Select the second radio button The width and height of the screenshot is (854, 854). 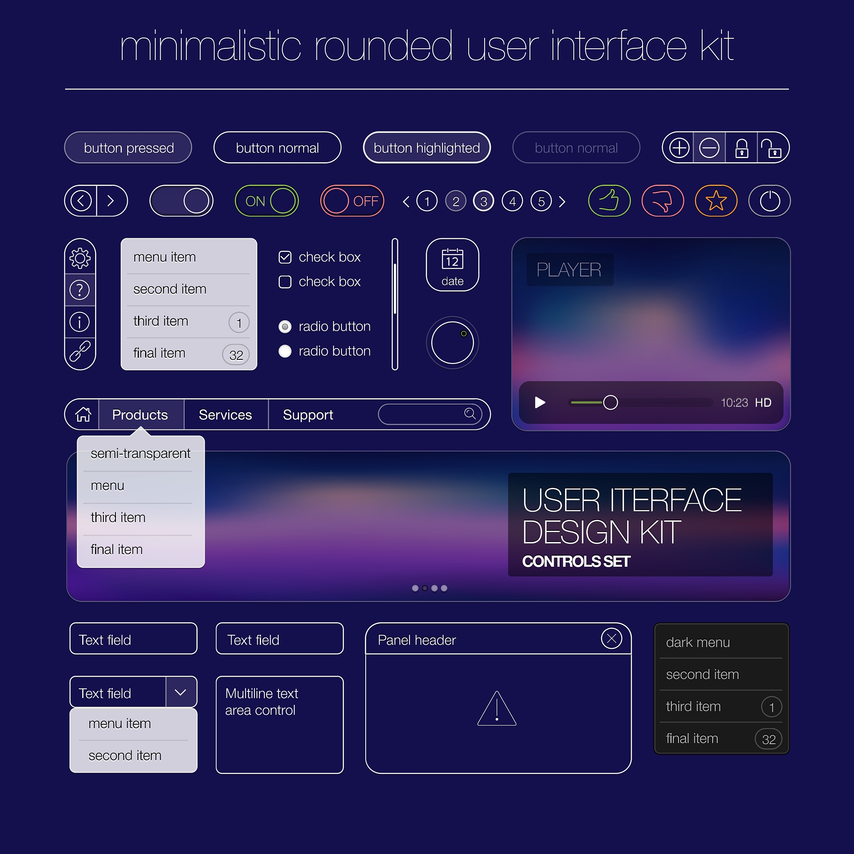(285, 351)
